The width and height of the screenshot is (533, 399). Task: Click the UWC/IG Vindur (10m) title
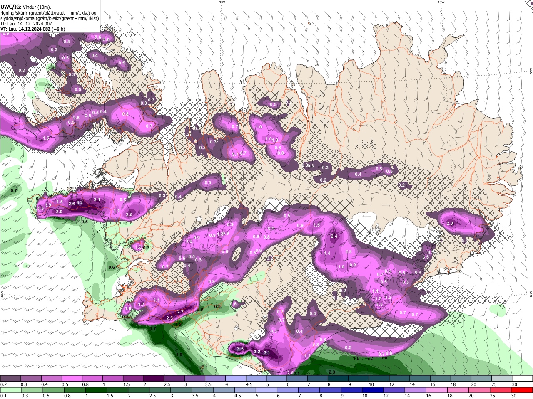25,7
